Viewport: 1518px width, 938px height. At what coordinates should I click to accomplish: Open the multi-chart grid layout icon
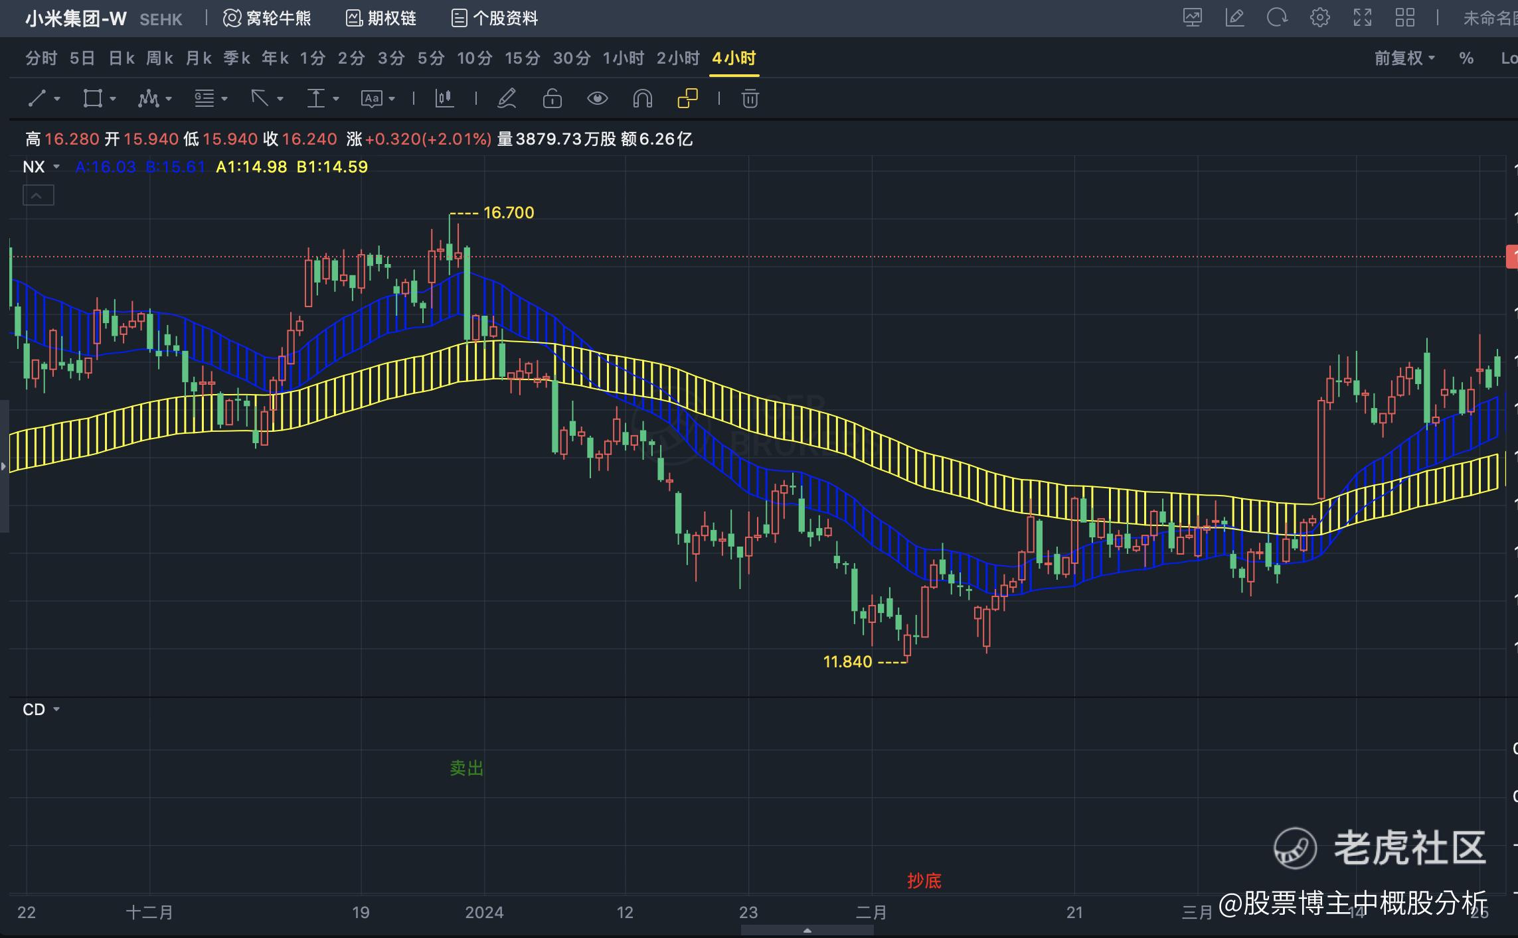1404,18
